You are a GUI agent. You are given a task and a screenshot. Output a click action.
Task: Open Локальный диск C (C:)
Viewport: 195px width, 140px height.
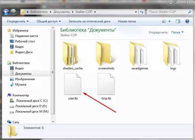click(x=32, y=101)
